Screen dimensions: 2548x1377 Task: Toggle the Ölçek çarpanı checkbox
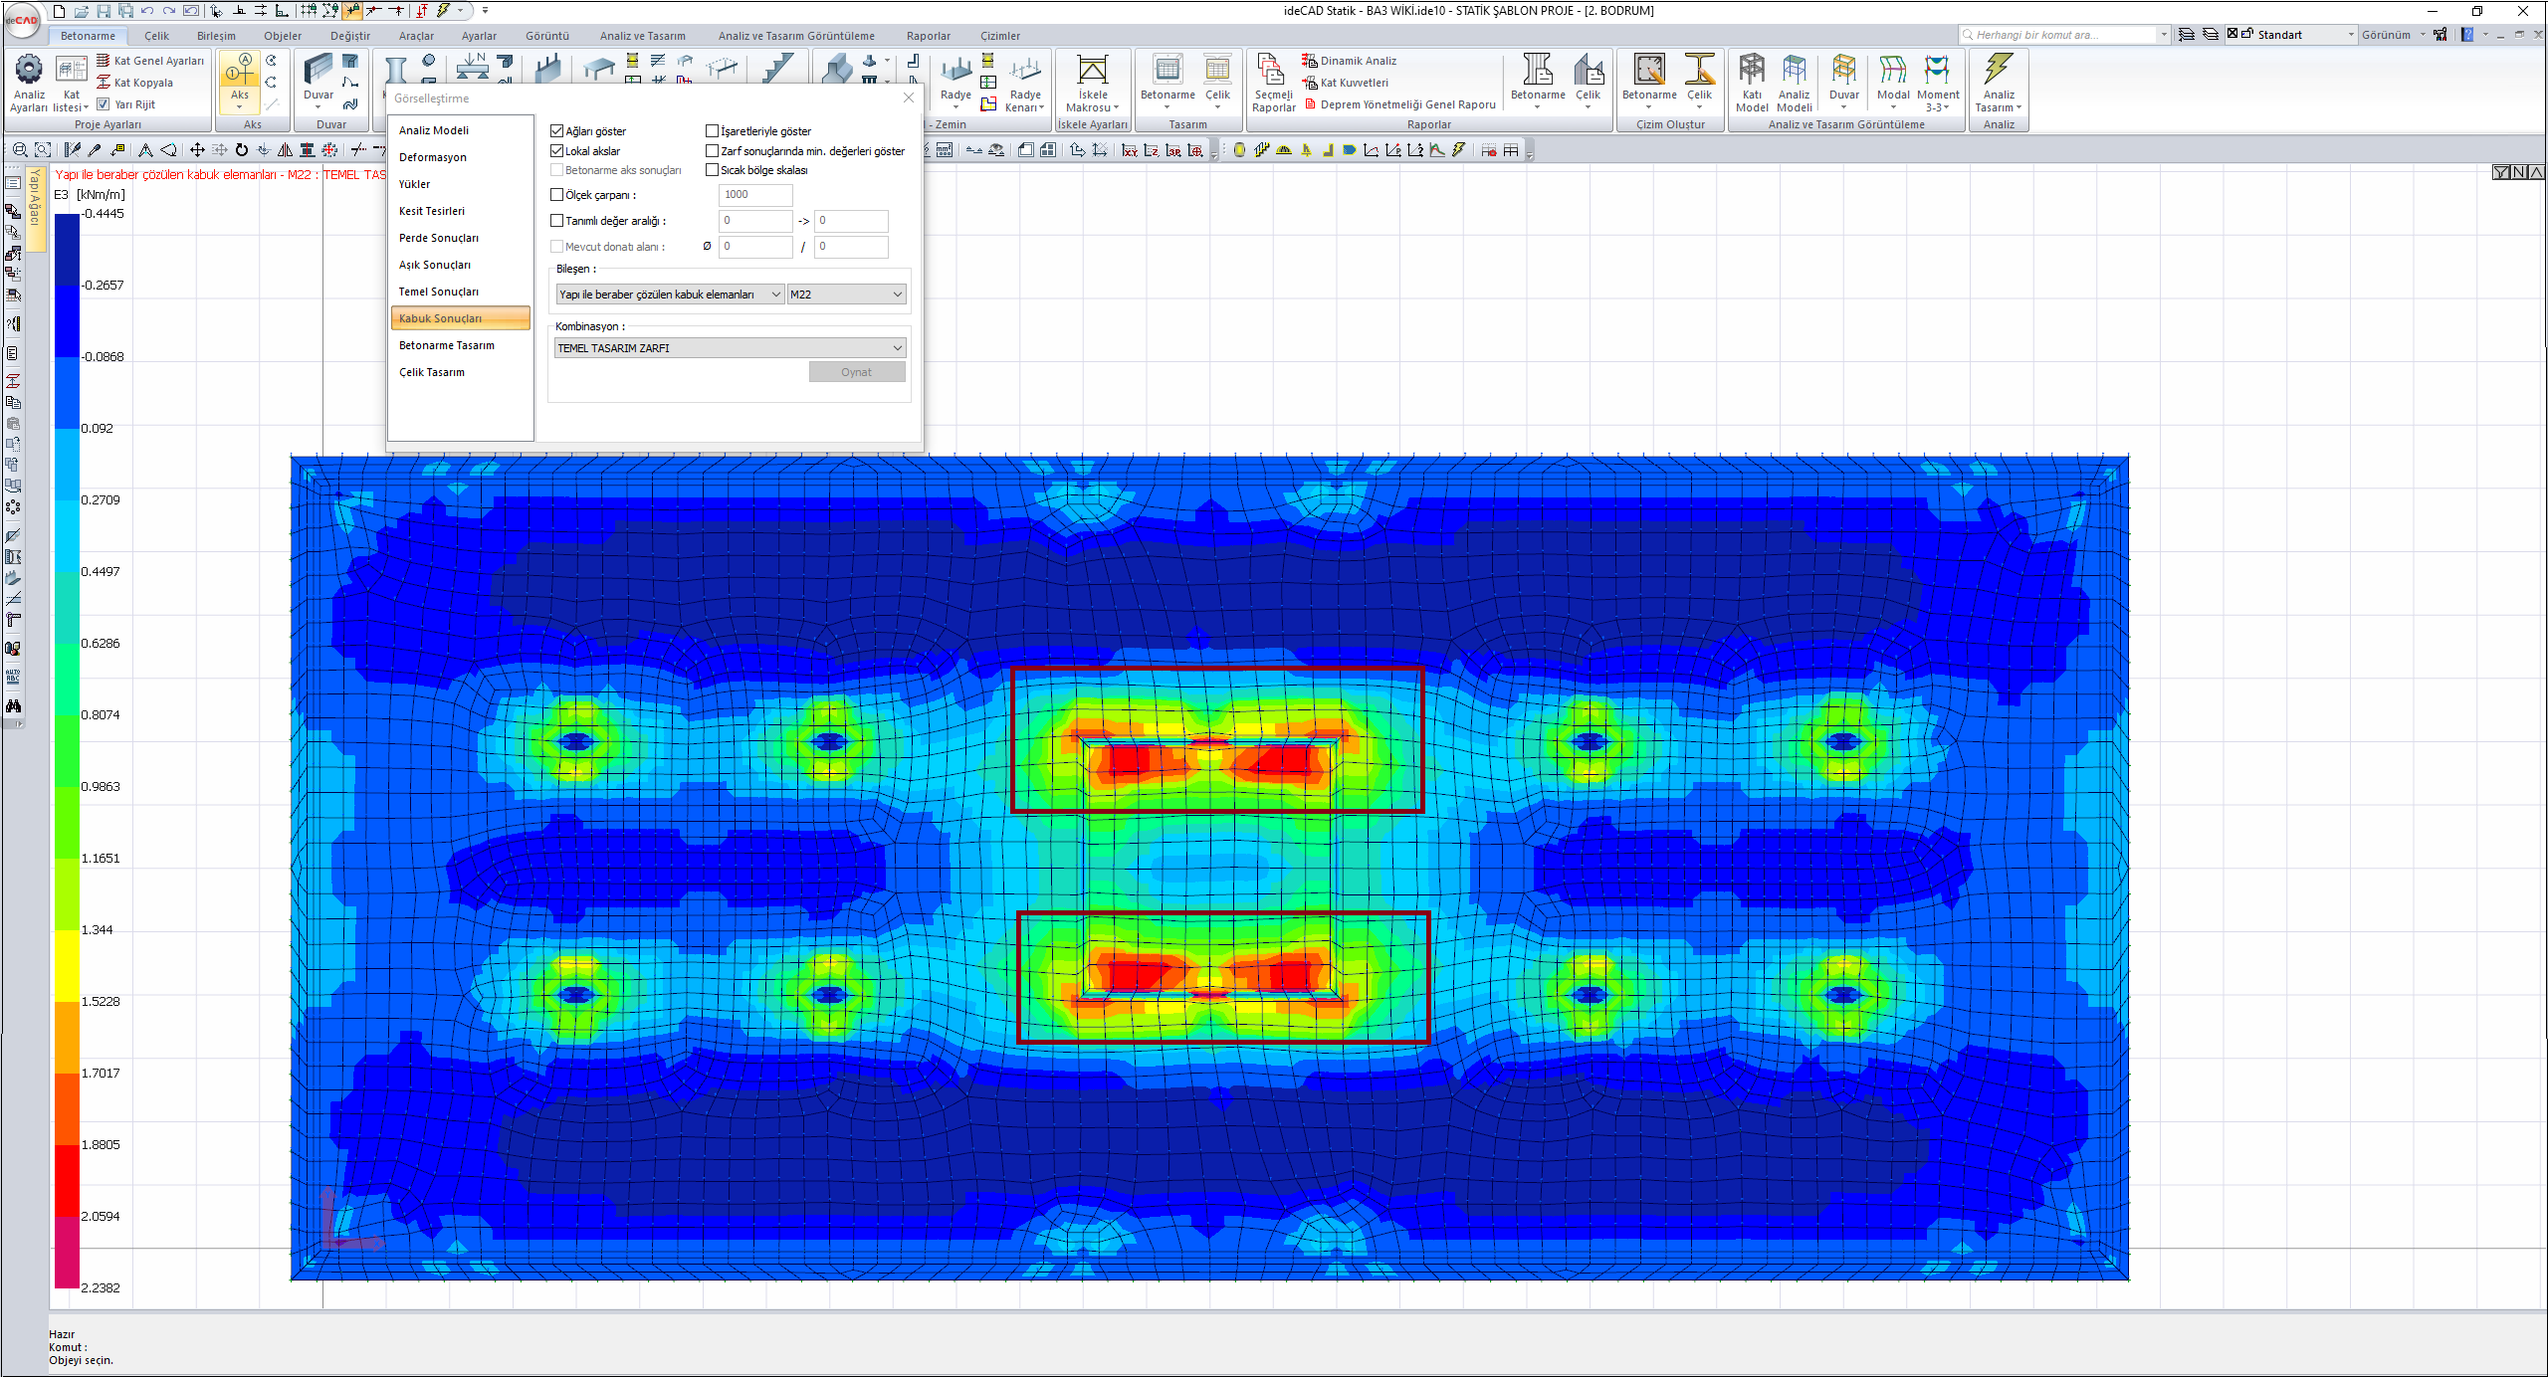point(557,195)
